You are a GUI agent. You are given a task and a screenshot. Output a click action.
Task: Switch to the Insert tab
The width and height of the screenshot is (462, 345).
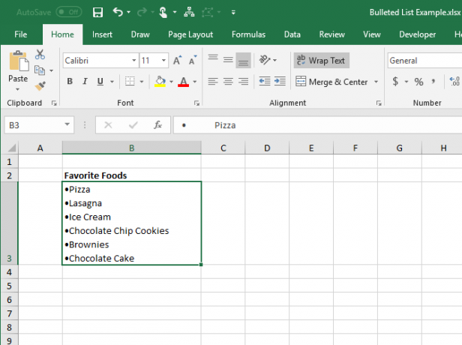[102, 34]
